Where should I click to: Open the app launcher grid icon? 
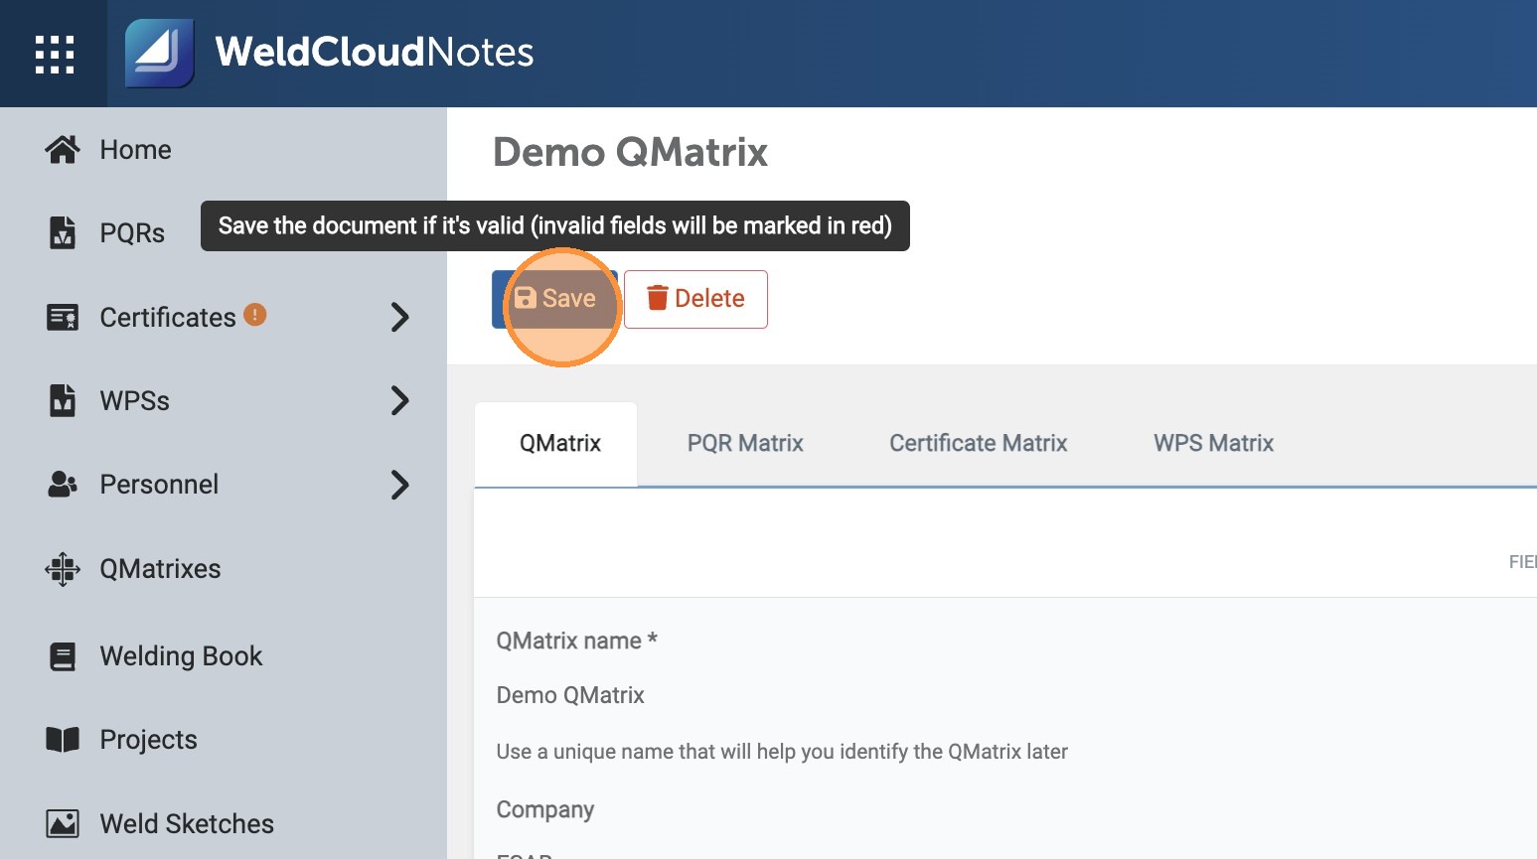pos(54,54)
